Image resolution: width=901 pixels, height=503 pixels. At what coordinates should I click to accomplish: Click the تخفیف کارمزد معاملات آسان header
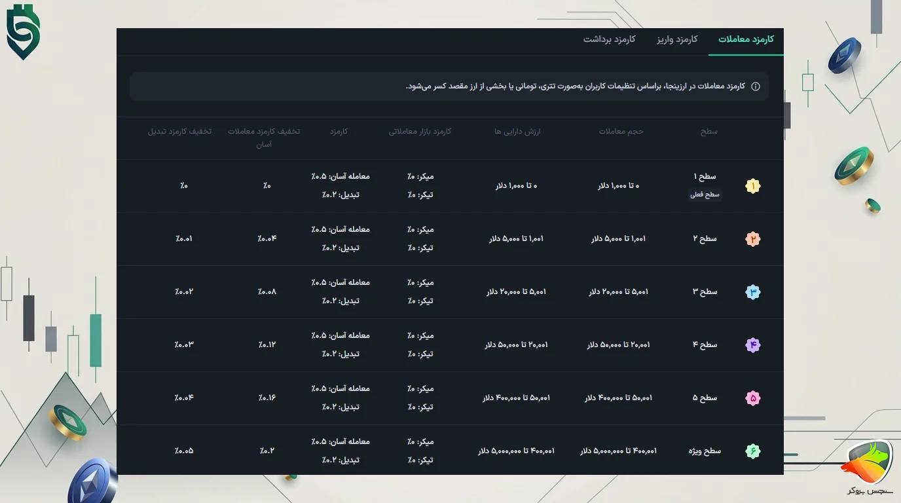tap(264, 138)
